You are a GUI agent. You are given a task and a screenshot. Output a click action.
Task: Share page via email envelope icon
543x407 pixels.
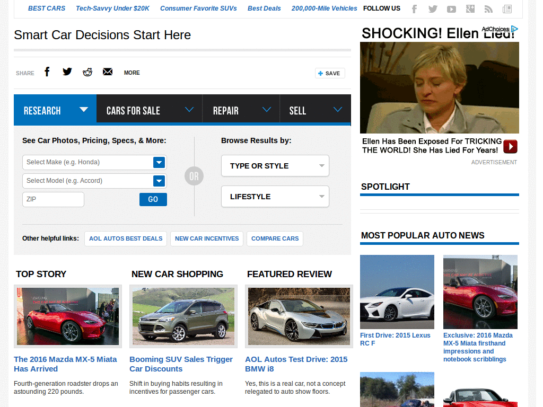pyautogui.click(x=108, y=72)
